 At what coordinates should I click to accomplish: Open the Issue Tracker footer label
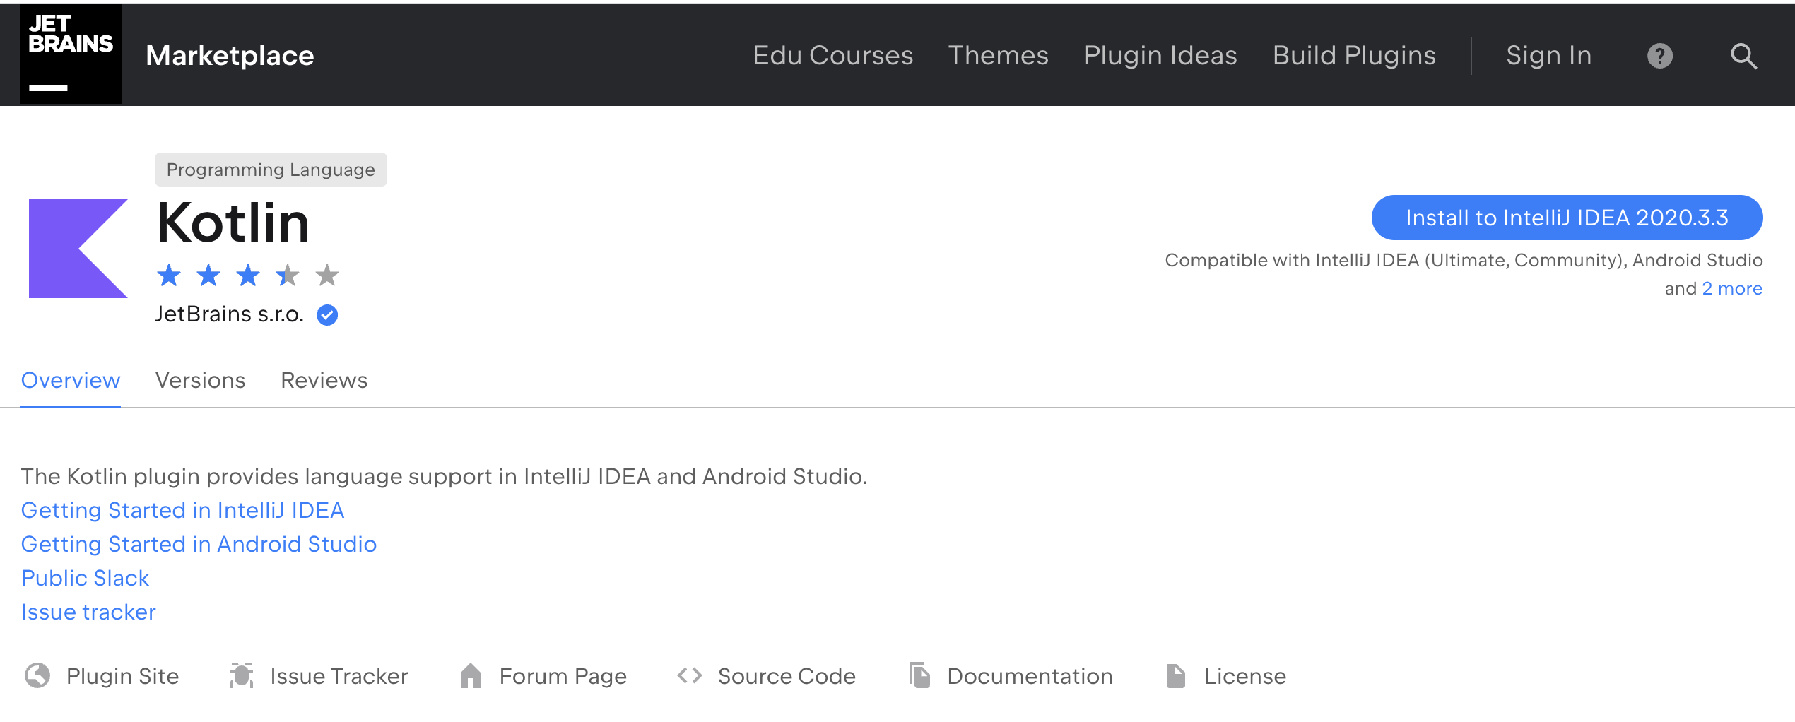pyautogui.click(x=339, y=676)
